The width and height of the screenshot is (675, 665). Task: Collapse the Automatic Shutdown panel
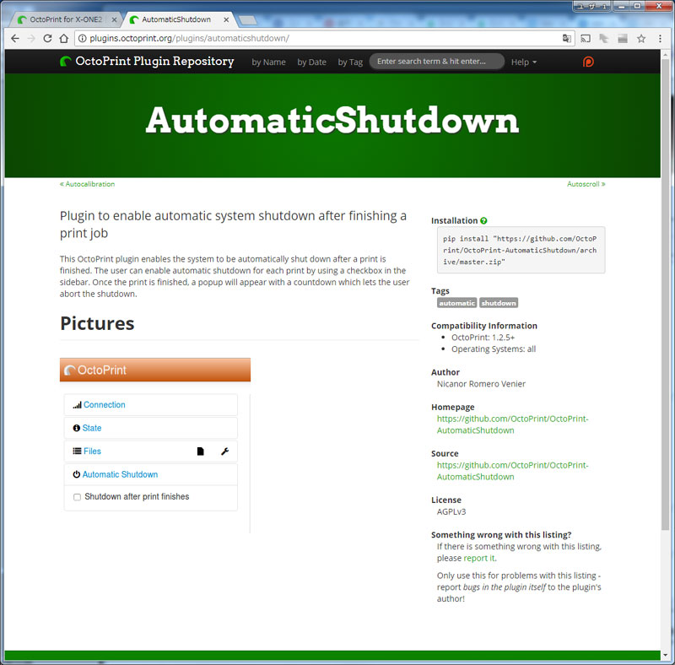coord(120,474)
